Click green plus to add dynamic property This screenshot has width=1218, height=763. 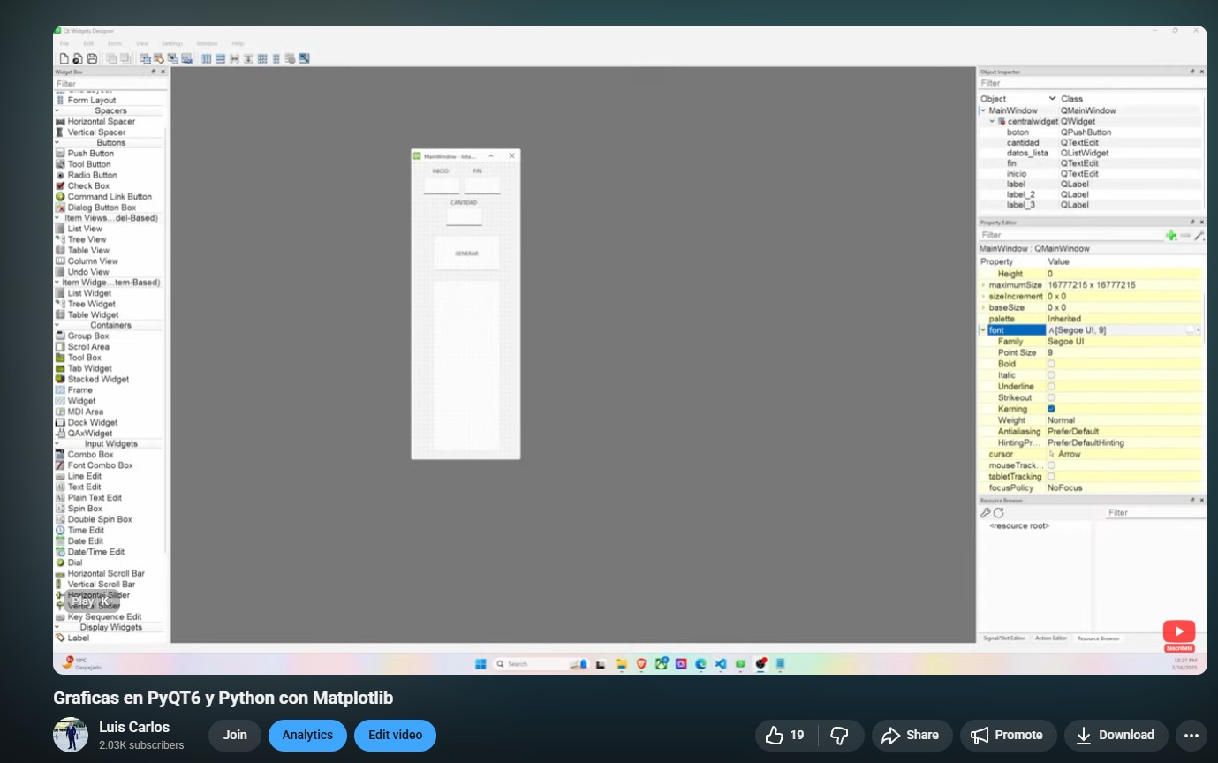(1171, 235)
